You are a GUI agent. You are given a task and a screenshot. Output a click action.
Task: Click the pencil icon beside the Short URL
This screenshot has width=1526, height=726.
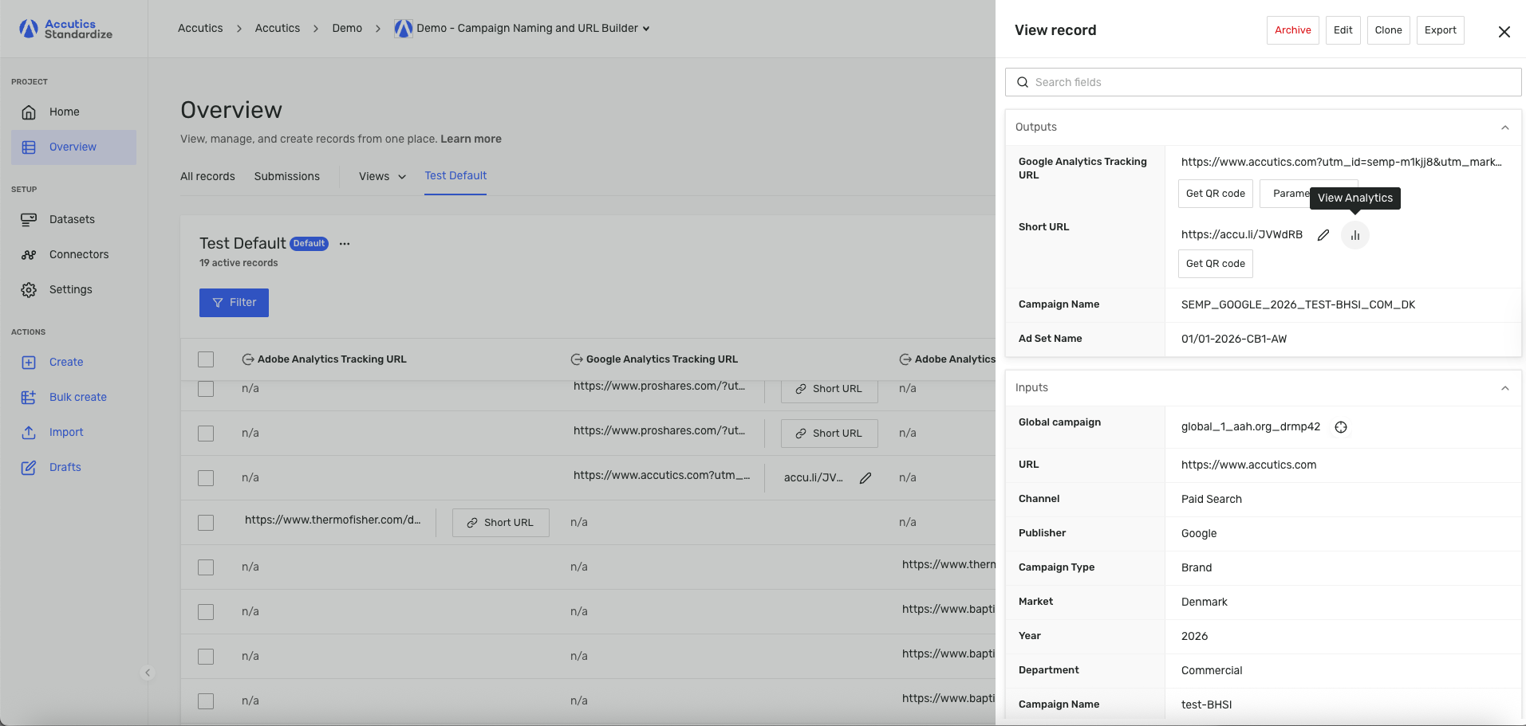click(x=1323, y=235)
